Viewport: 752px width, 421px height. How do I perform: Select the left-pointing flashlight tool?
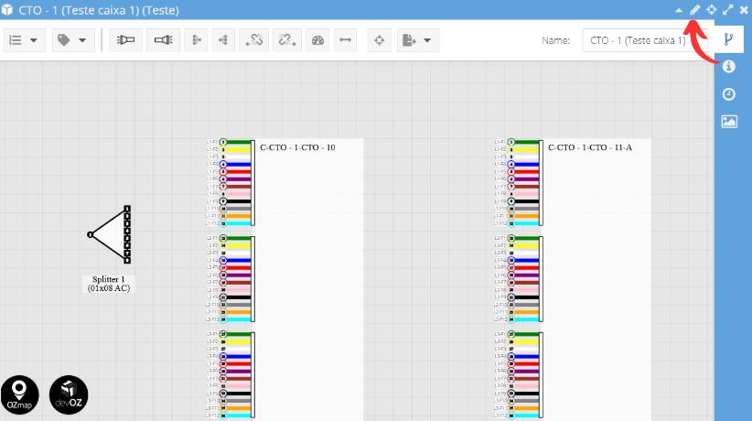click(x=125, y=40)
